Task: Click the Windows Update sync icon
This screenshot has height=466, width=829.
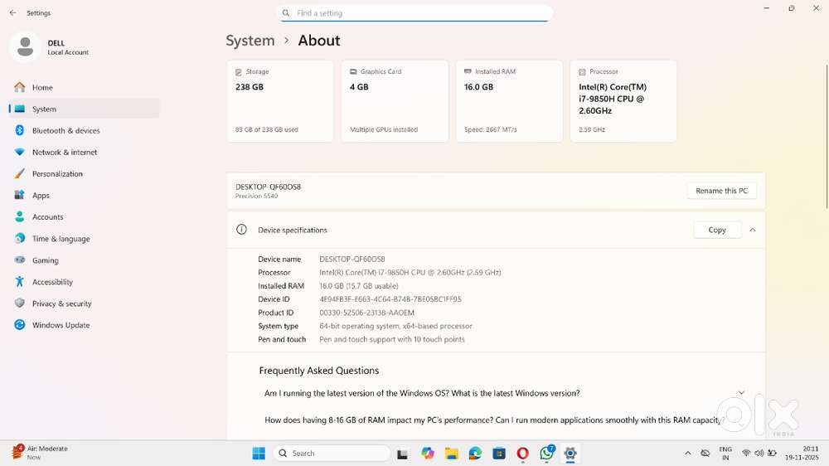Action: click(x=20, y=325)
